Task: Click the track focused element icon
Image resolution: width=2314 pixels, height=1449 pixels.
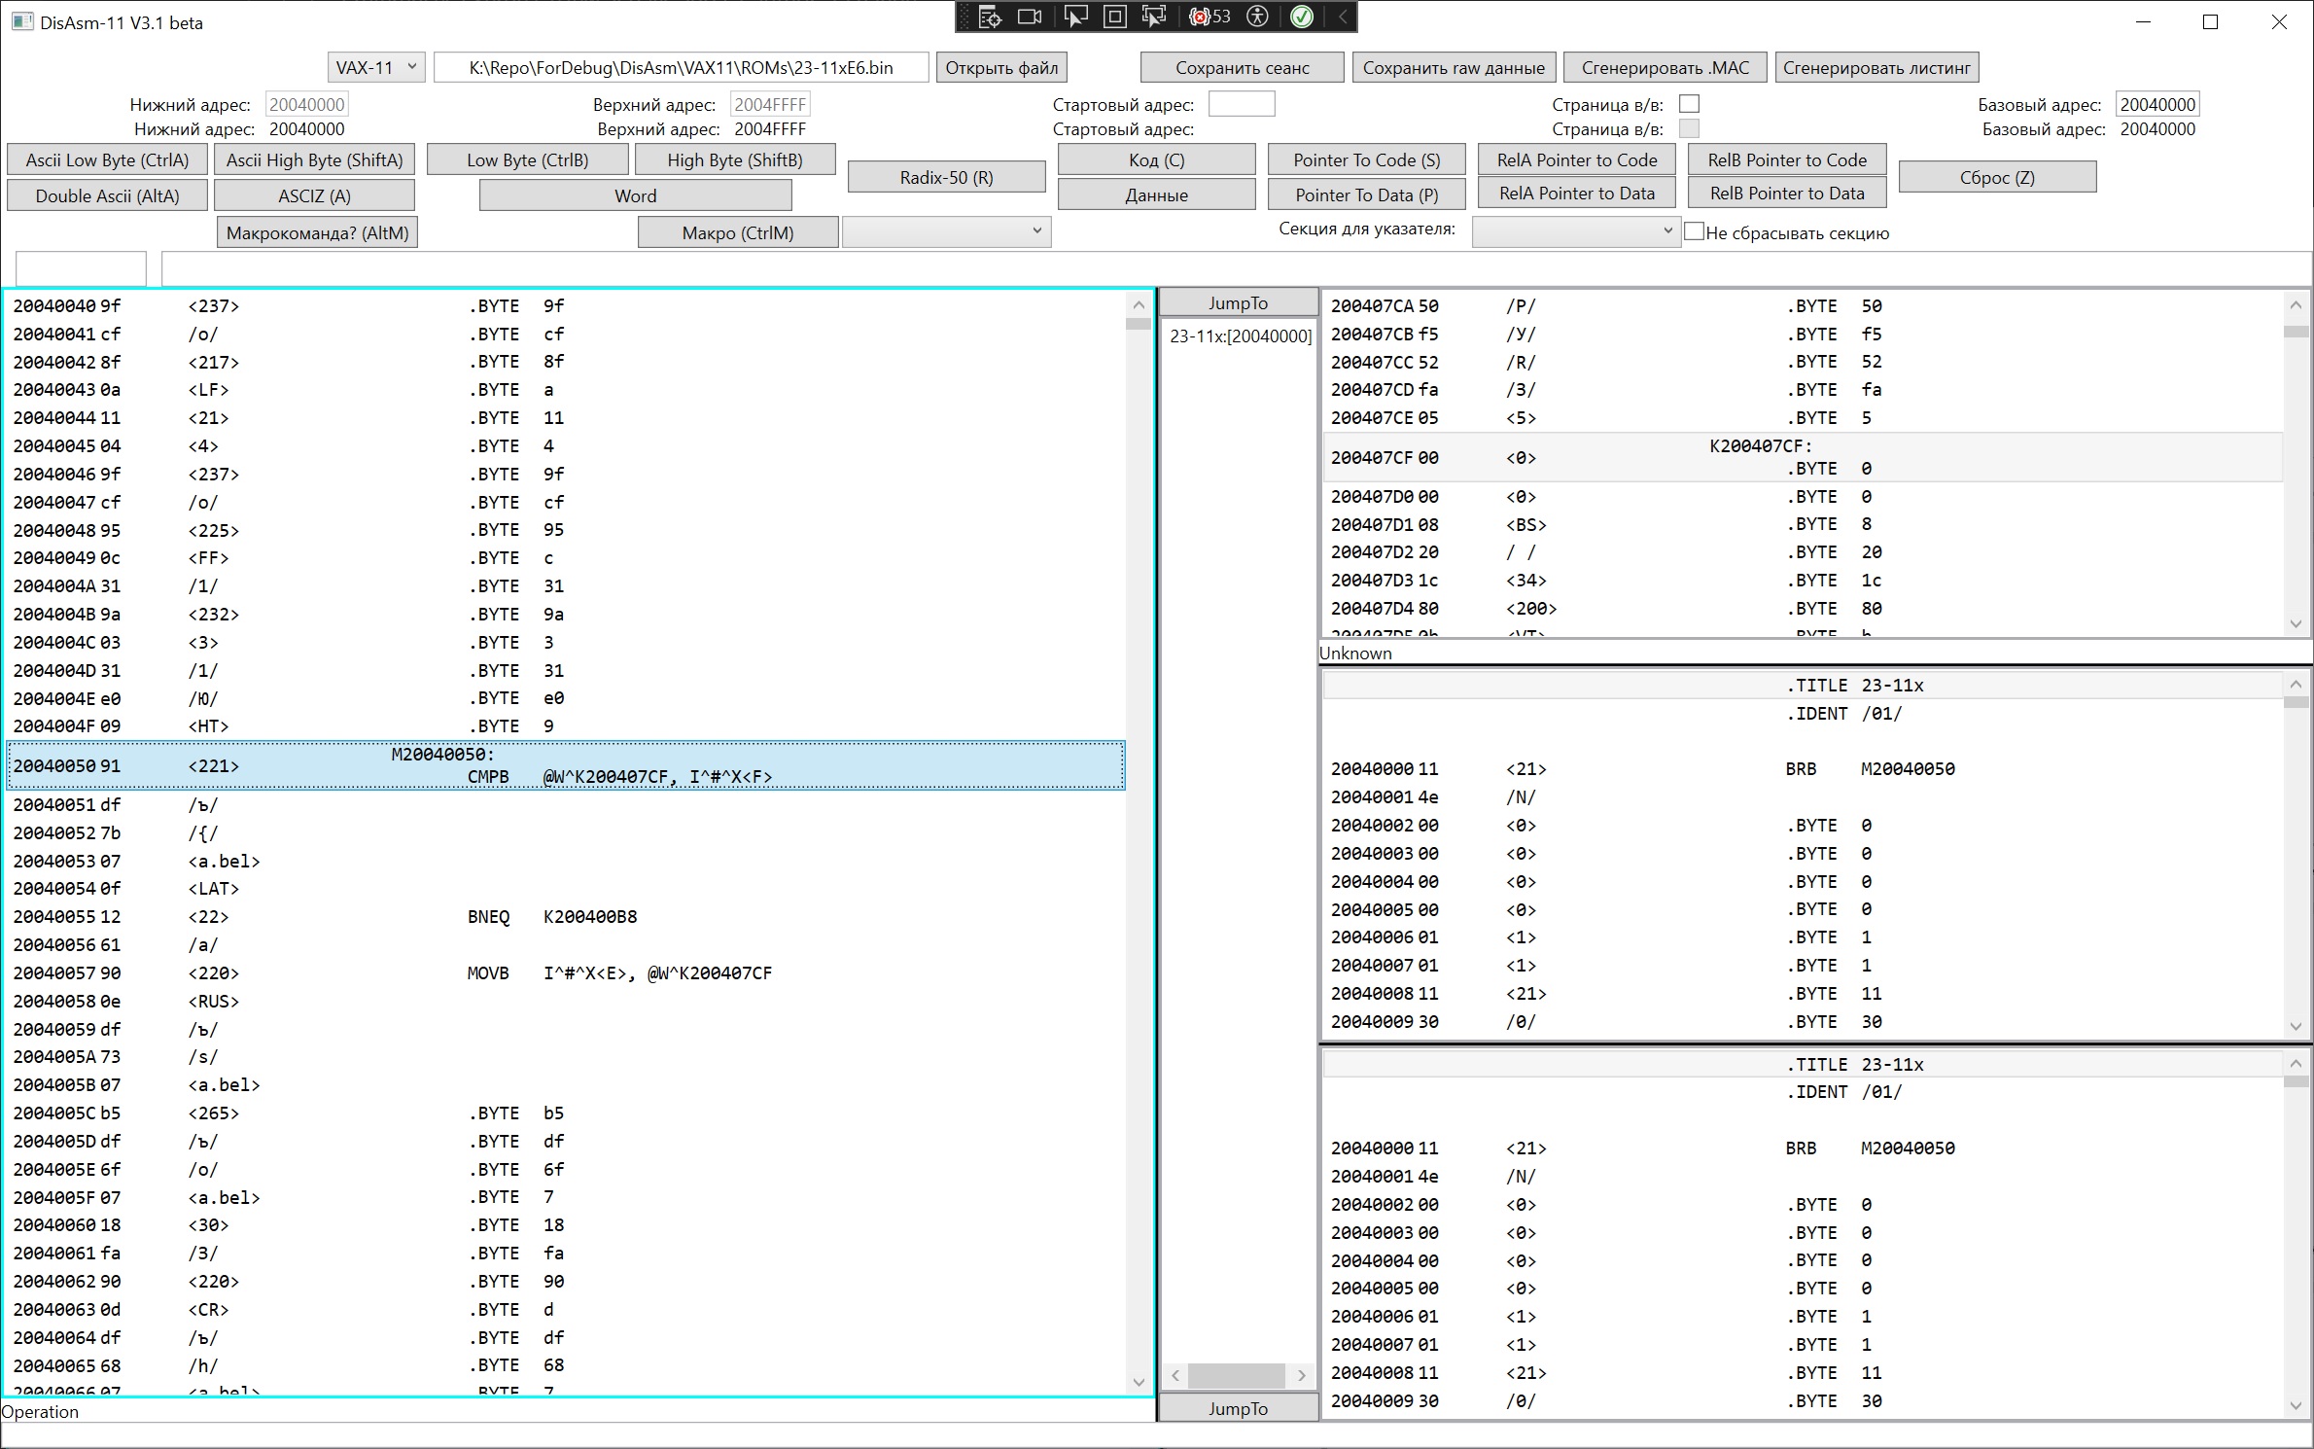Action: pyautogui.click(x=1154, y=17)
